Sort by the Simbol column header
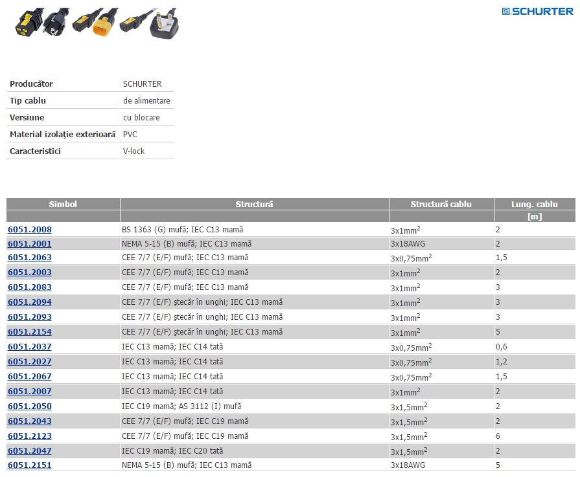The width and height of the screenshot is (580, 477). 63,204
